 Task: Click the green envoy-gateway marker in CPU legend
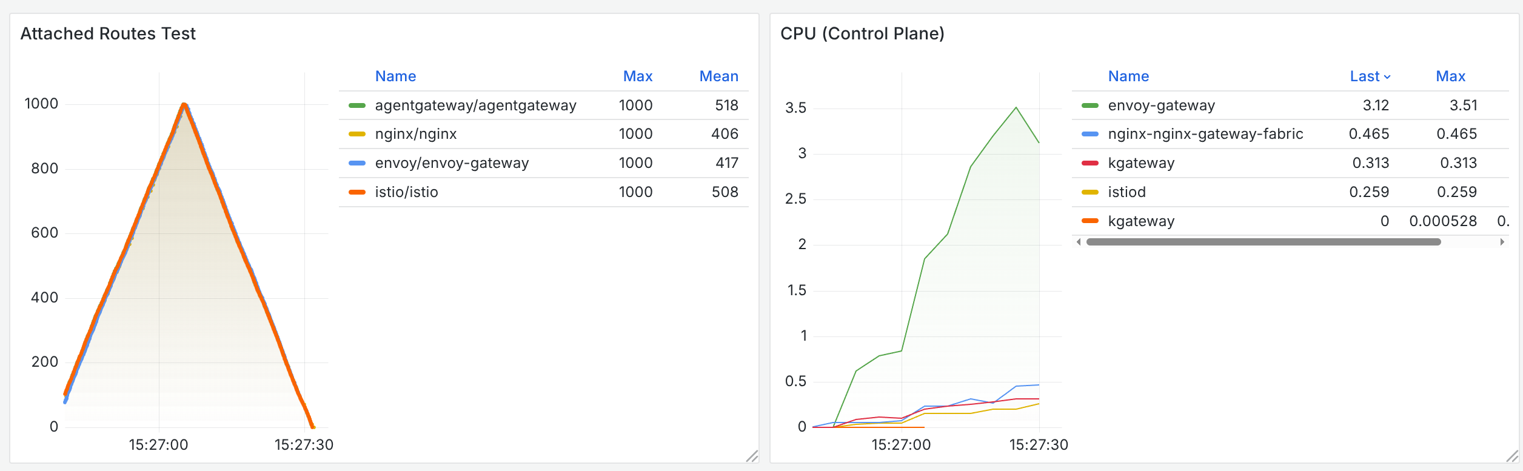(x=1091, y=105)
